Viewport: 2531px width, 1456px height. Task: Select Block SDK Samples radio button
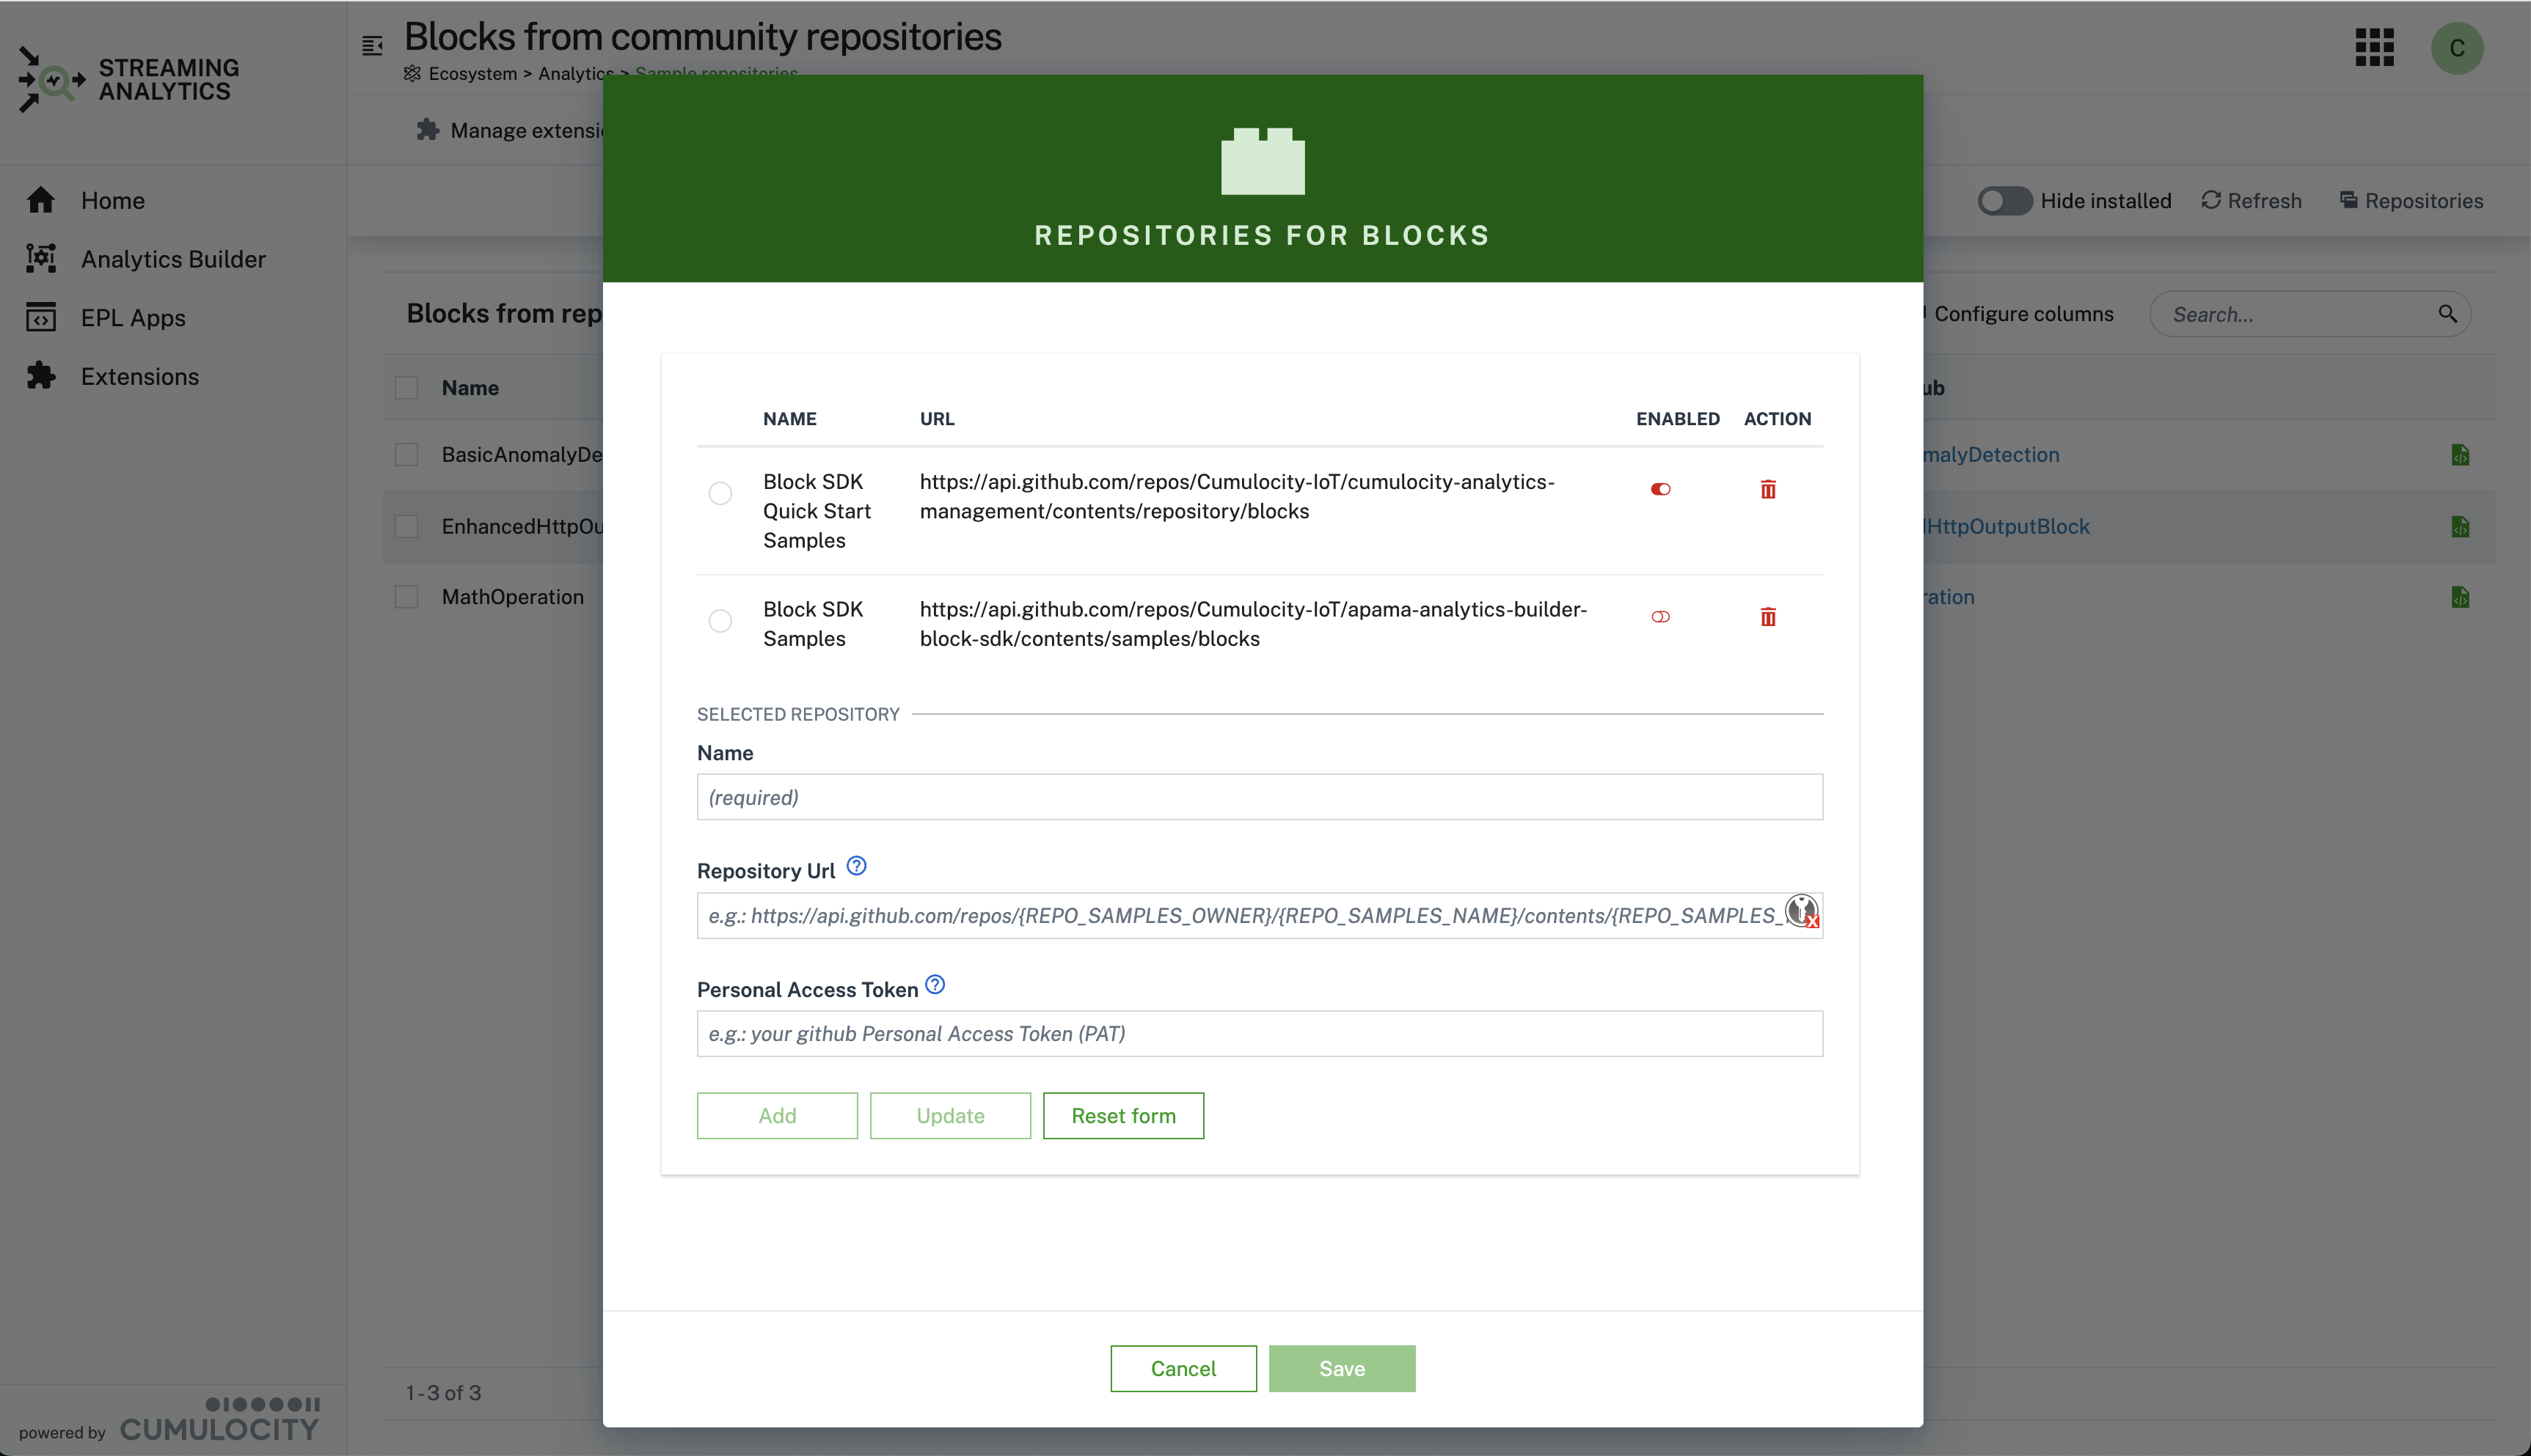pyautogui.click(x=720, y=621)
